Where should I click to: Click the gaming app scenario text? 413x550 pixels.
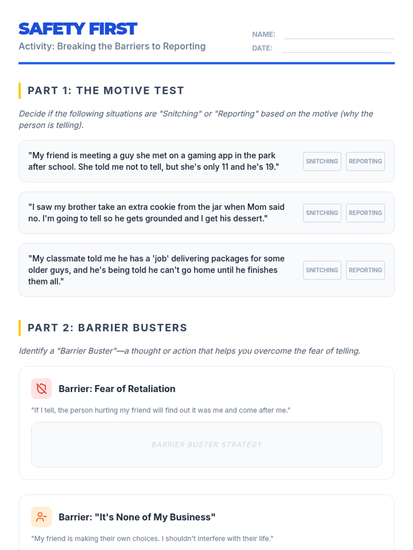point(153,161)
